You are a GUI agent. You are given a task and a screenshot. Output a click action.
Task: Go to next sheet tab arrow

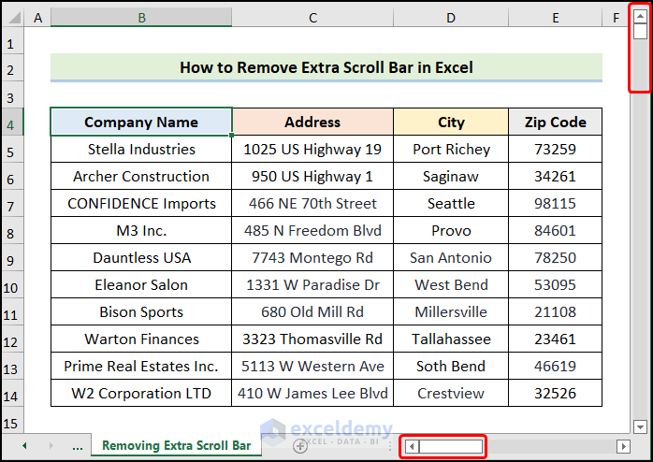coord(51,446)
